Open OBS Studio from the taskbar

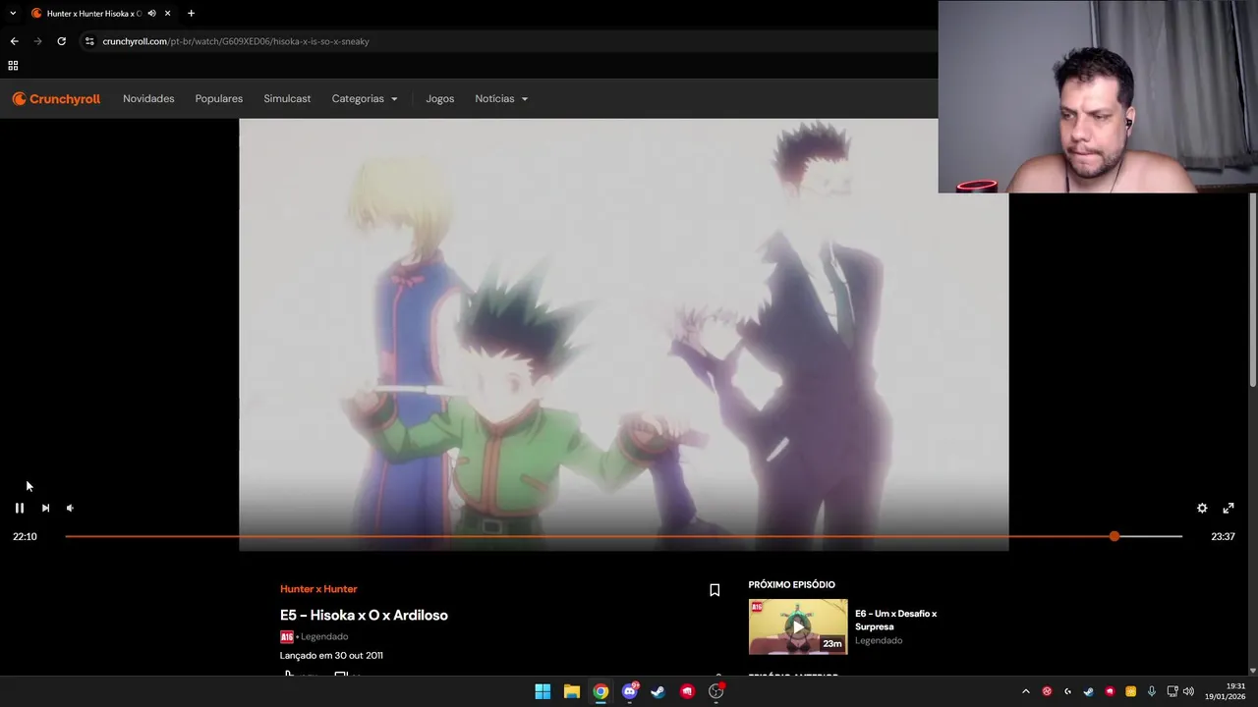tap(716, 691)
